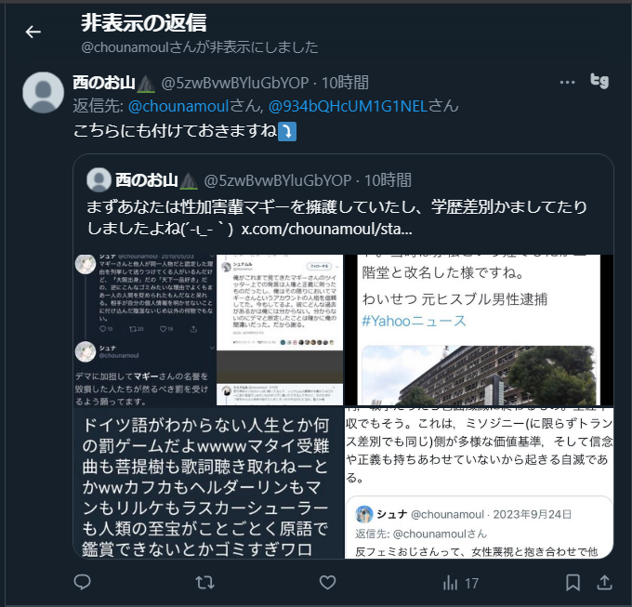The width and height of the screenshot is (632, 607).
Task: Click the quoted tweet's small avatar
Action: pyautogui.click(x=99, y=179)
